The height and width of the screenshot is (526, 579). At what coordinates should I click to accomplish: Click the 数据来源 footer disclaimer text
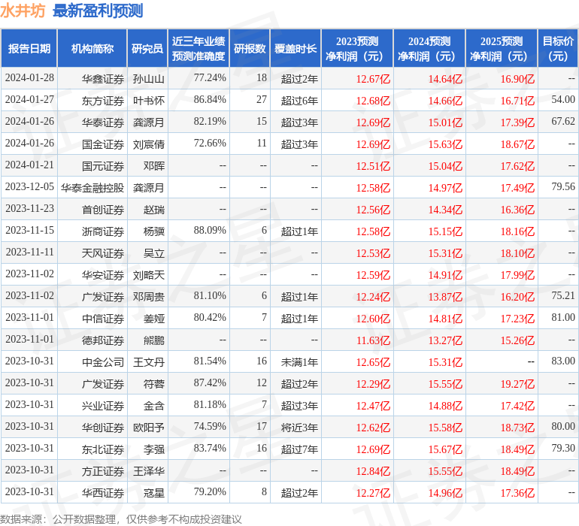tap(120, 518)
